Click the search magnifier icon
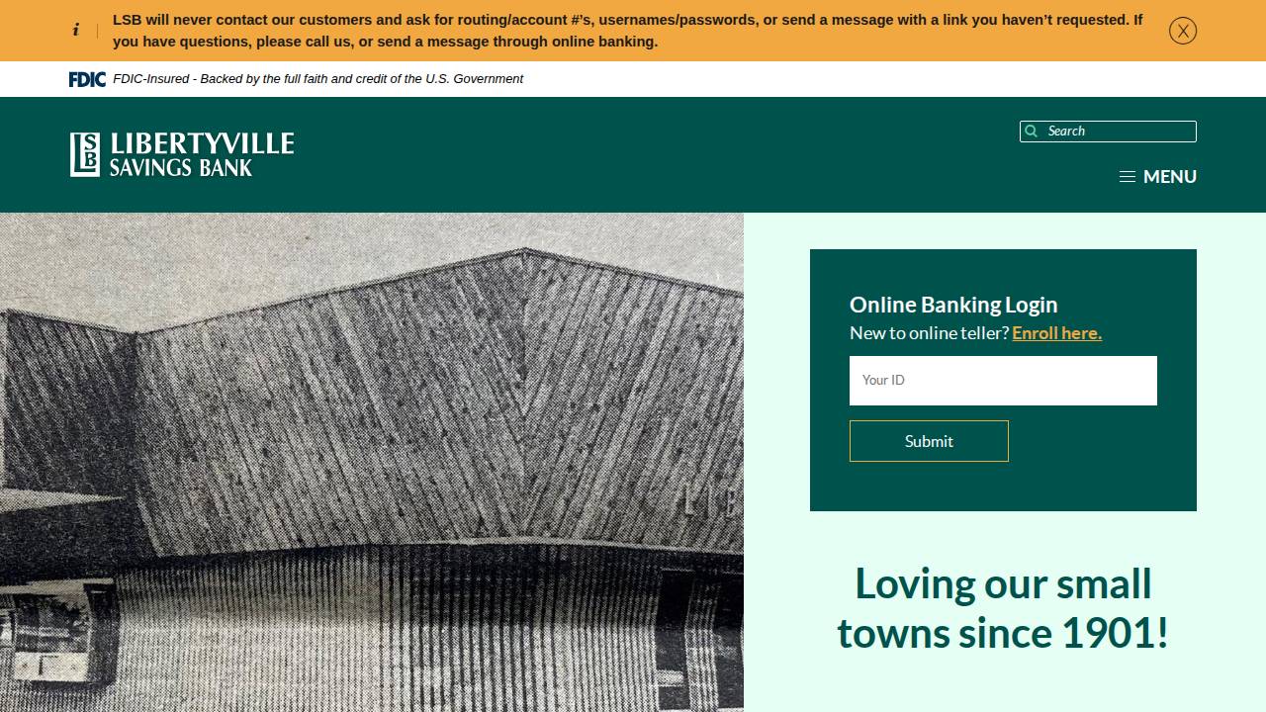Viewport: 1266px width, 712px height. pos(1032,131)
